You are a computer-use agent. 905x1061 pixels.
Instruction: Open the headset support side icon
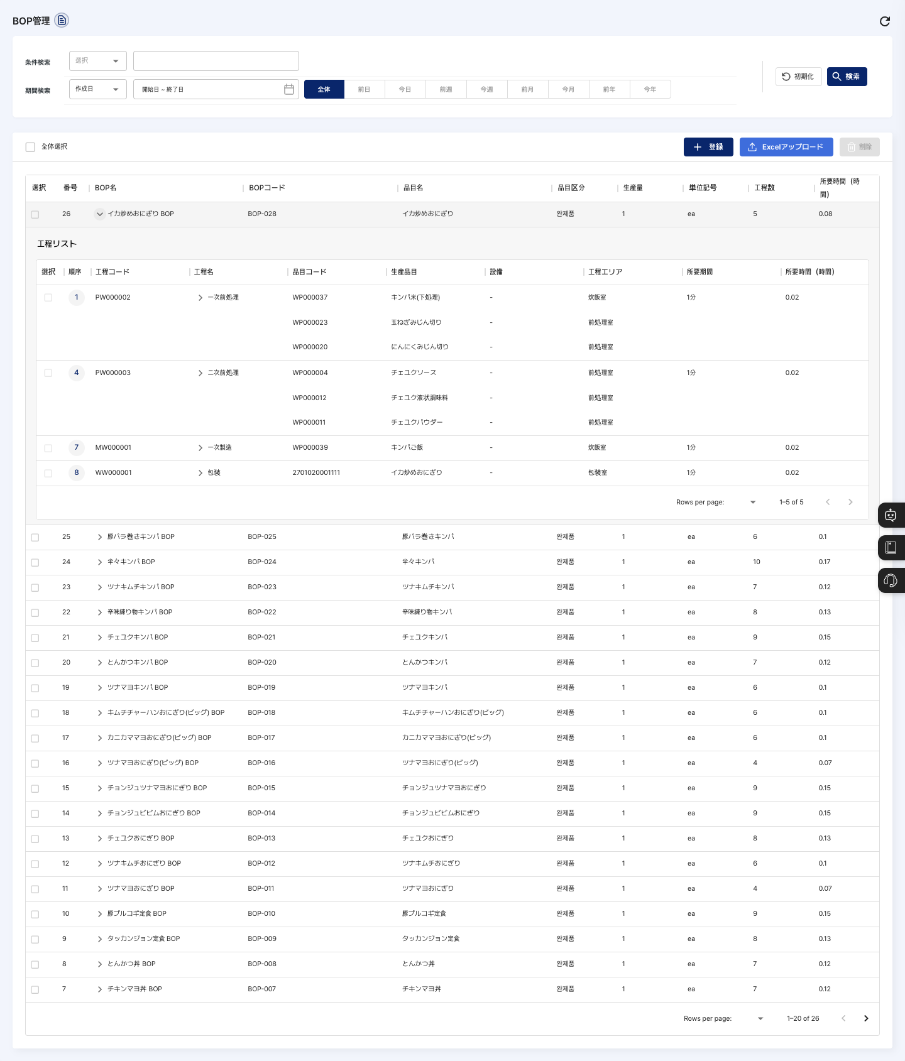[x=891, y=580]
